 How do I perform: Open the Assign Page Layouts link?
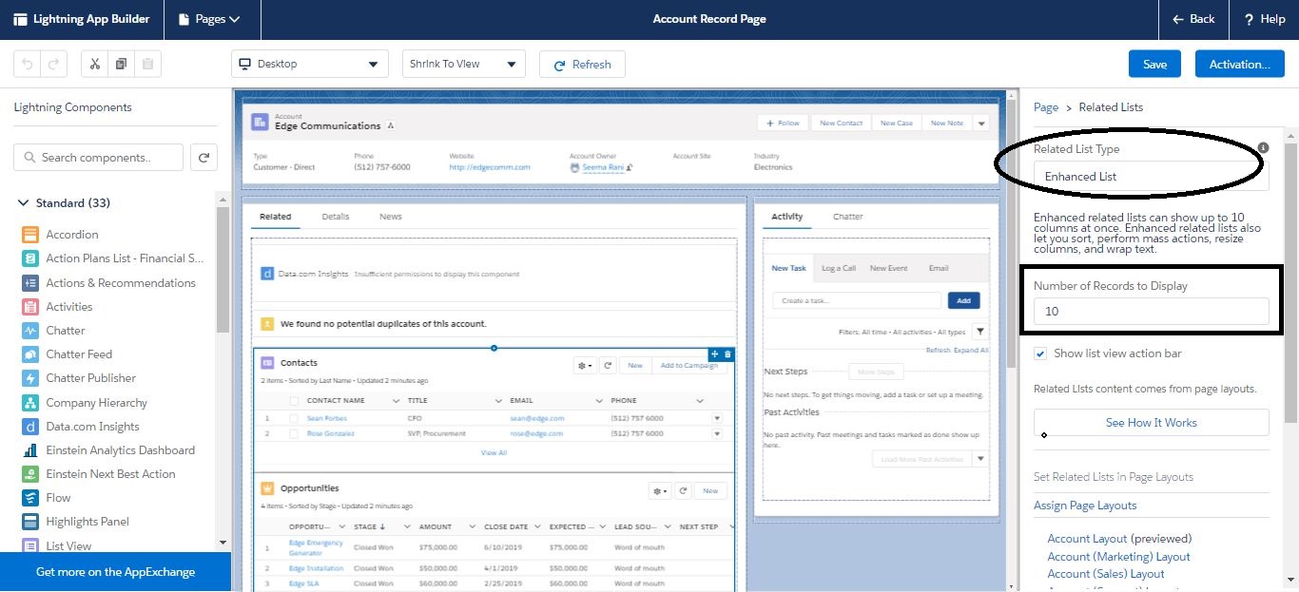[1085, 505]
